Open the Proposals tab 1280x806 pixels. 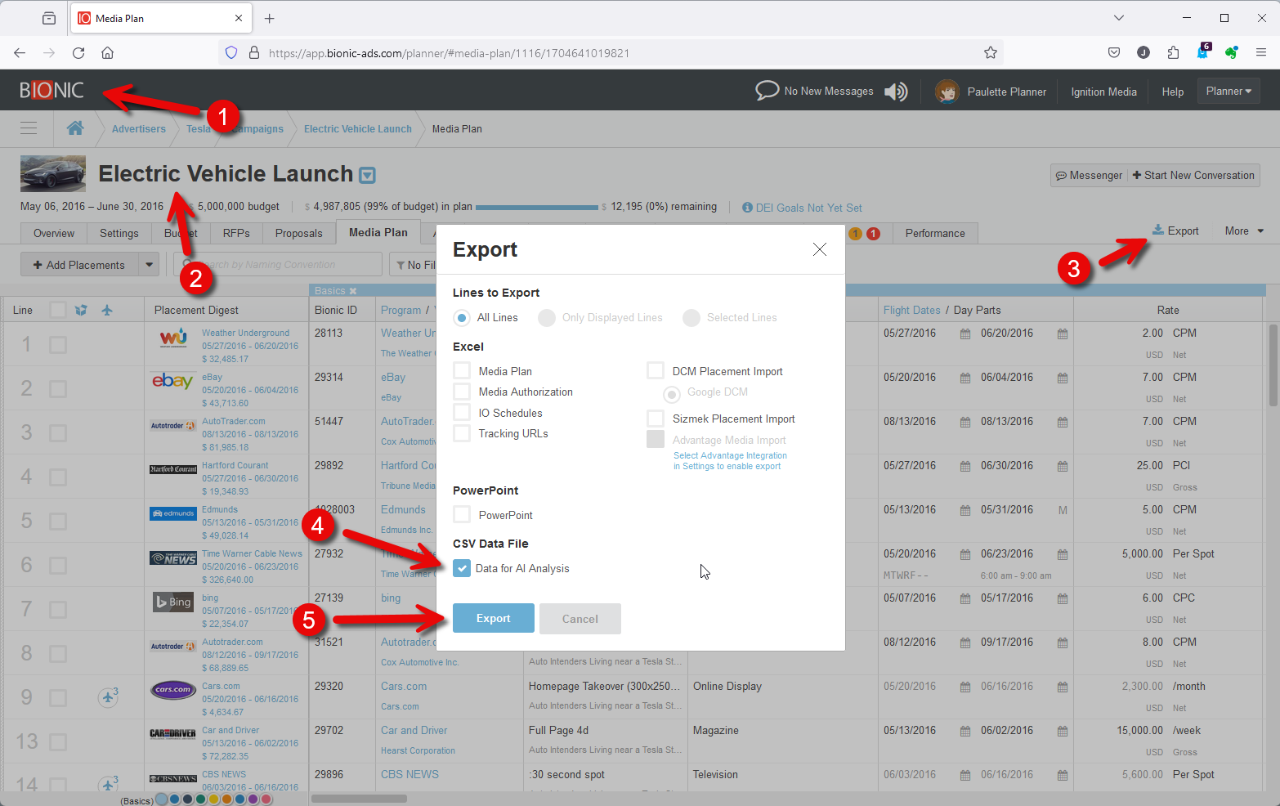tap(299, 233)
